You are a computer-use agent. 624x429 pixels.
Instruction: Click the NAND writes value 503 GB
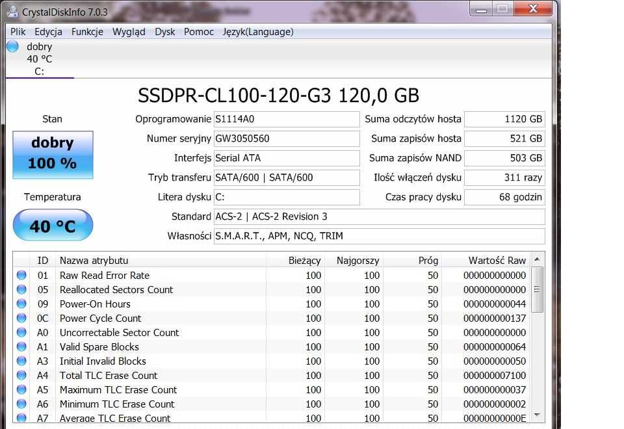[x=504, y=158]
